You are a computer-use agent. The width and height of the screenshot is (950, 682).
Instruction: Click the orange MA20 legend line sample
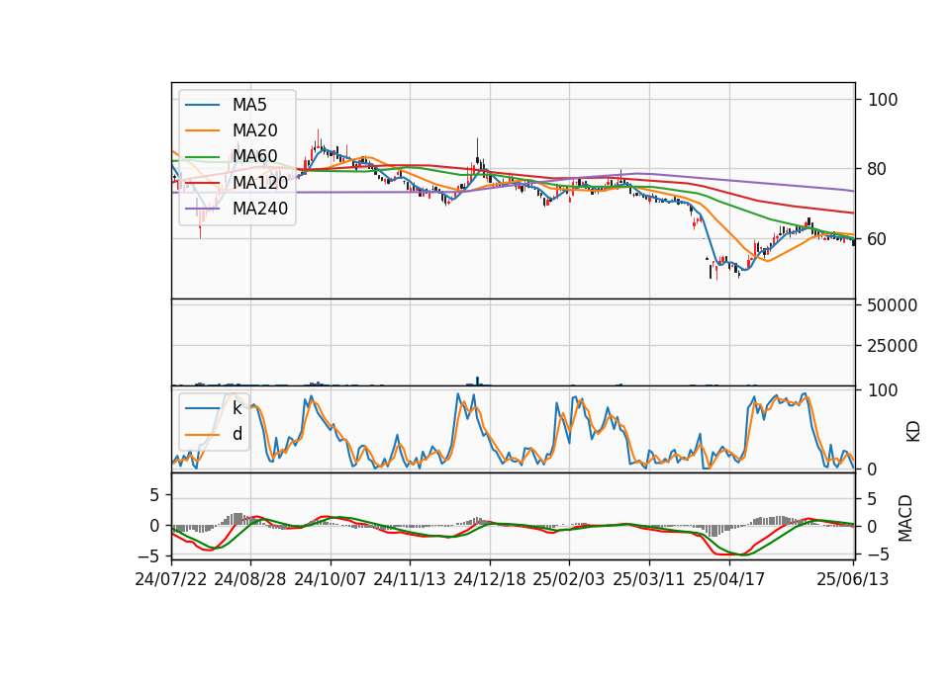[x=202, y=130]
